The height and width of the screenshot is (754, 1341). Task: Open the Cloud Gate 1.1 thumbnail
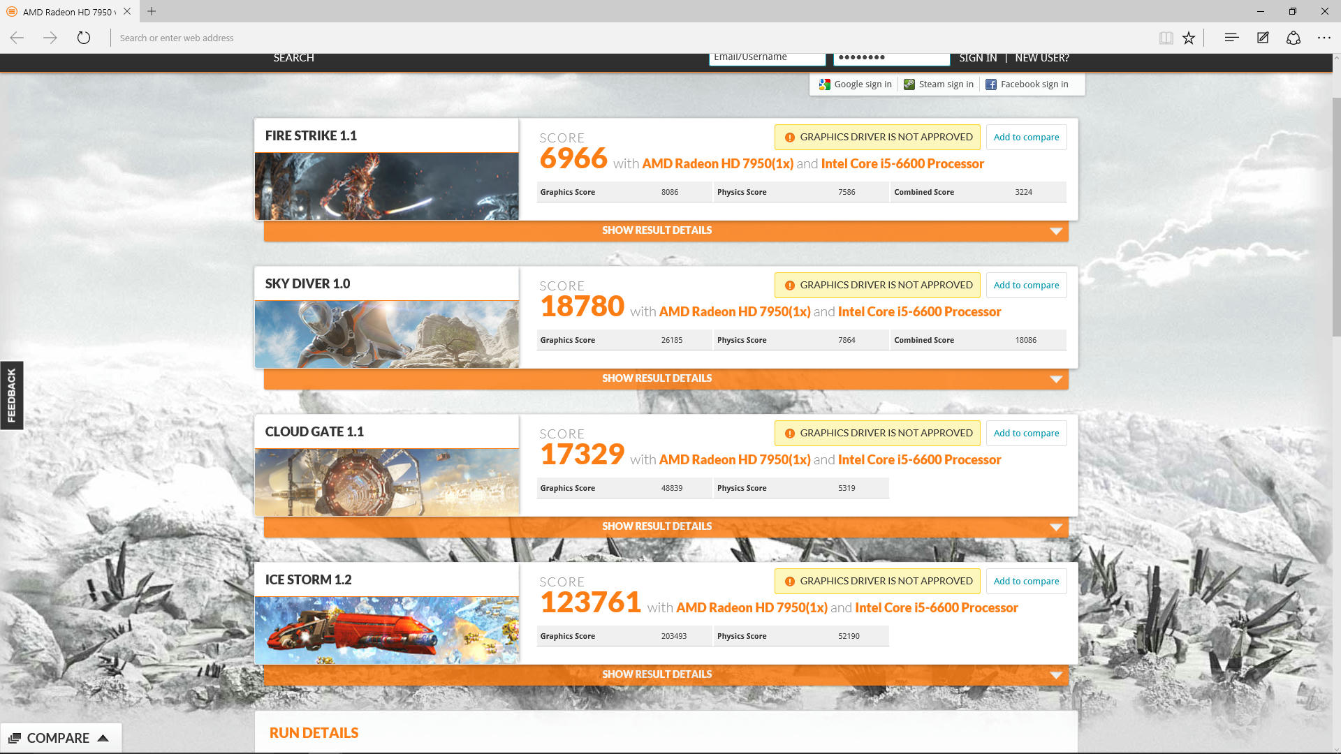tap(387, 482)
